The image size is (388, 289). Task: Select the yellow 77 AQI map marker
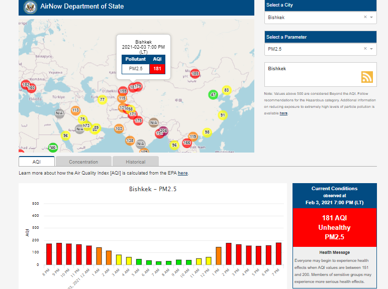pyautogui.click(x=102, y=99)
